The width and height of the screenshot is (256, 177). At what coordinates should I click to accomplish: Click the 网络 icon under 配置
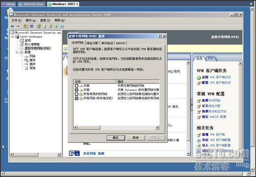pyautogui.click(x=26, y=56)
